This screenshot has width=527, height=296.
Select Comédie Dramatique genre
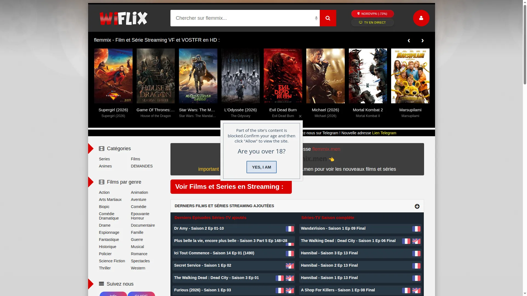(x=109, y=216)
